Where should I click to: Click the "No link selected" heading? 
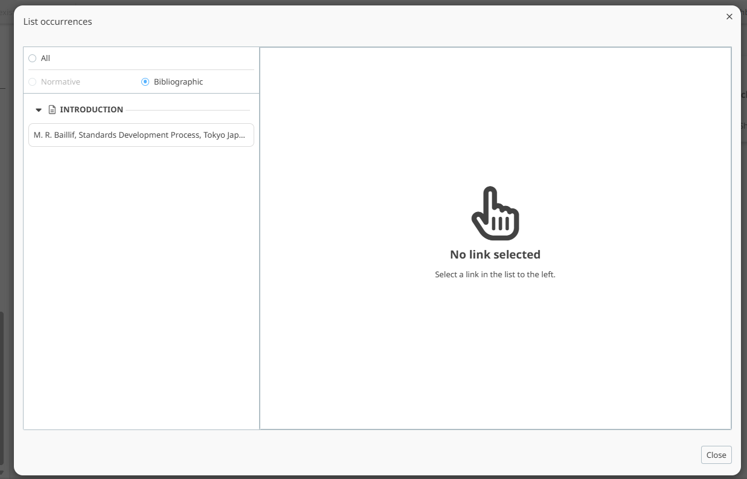[495, 254]
